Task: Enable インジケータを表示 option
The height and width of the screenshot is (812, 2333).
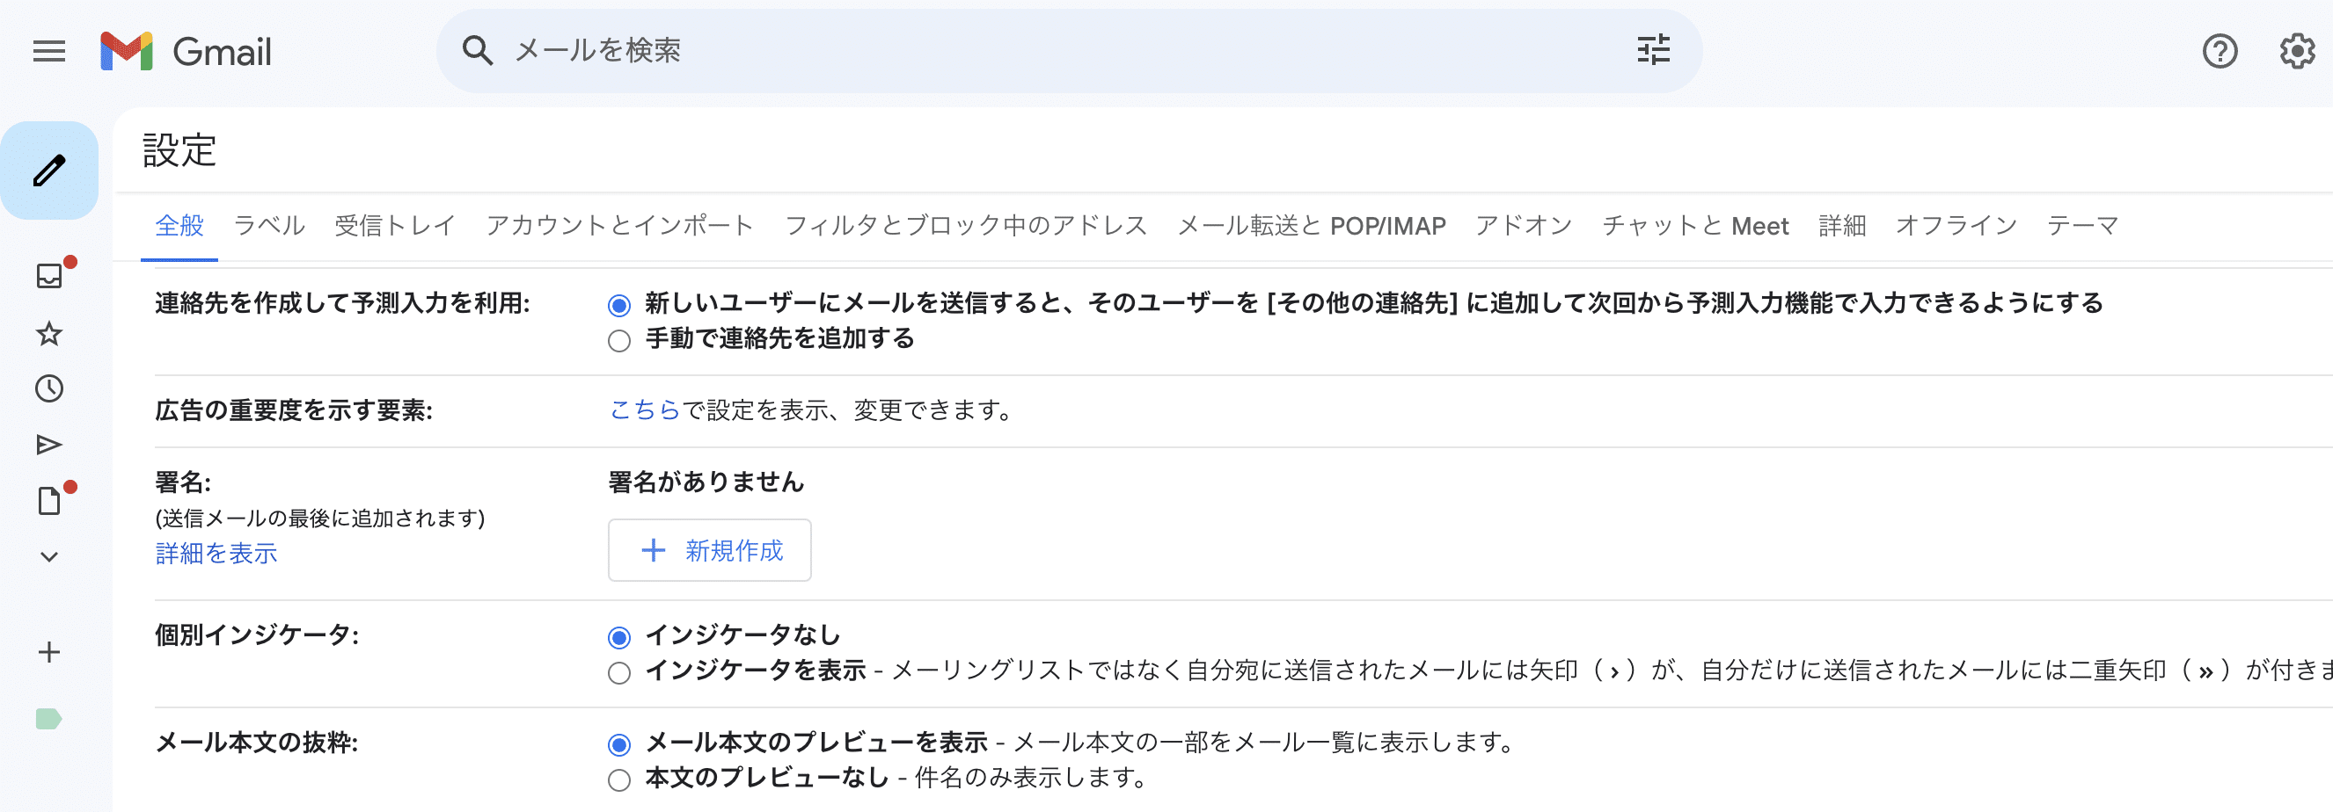Action: 618,672
